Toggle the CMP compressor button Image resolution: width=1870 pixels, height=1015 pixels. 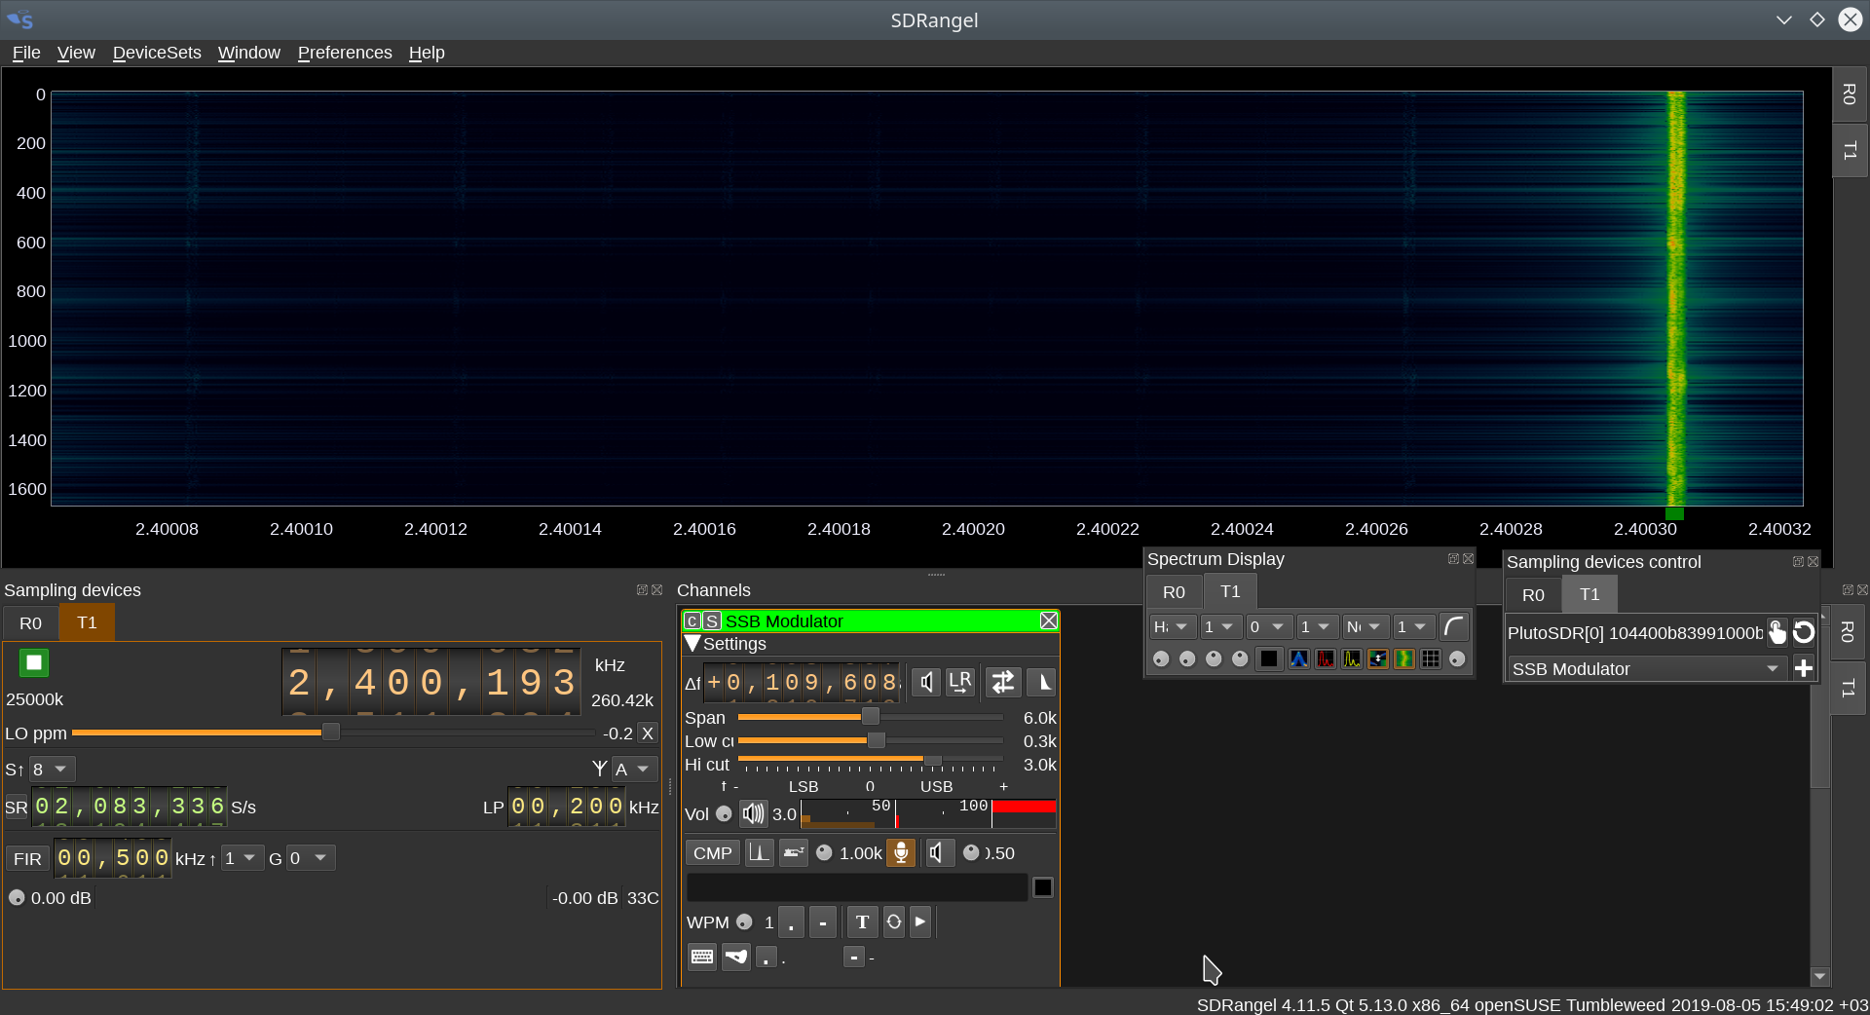click(712, 853)
